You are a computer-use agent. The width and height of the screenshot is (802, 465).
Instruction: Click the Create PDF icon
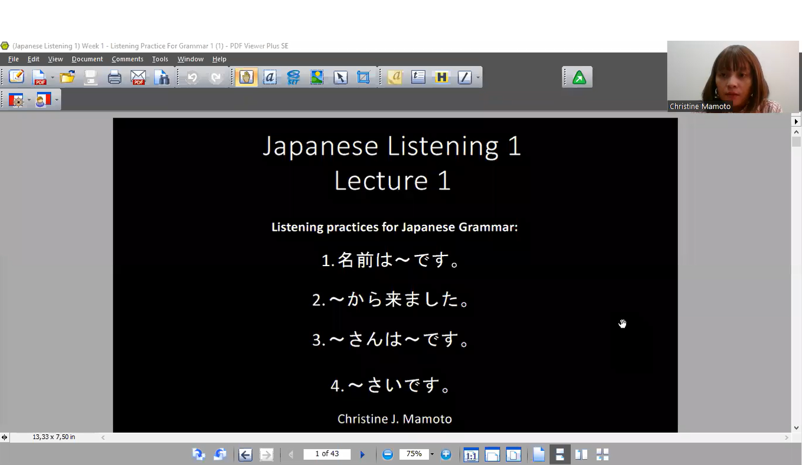[x=39, y=77]
